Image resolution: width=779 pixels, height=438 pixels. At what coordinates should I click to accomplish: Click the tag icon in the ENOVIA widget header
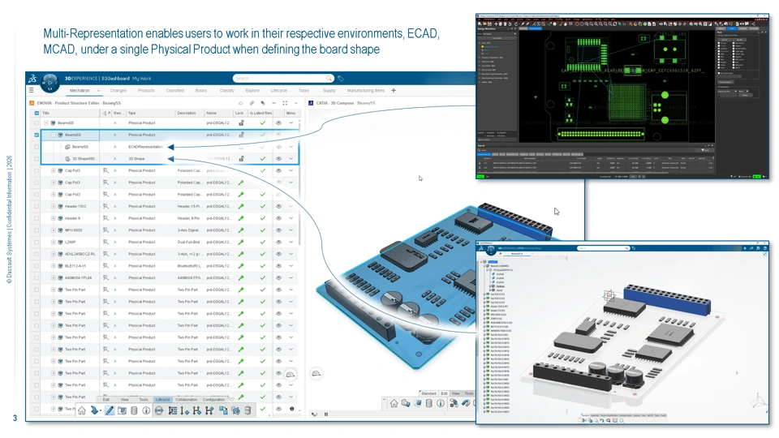coord(263,103)
